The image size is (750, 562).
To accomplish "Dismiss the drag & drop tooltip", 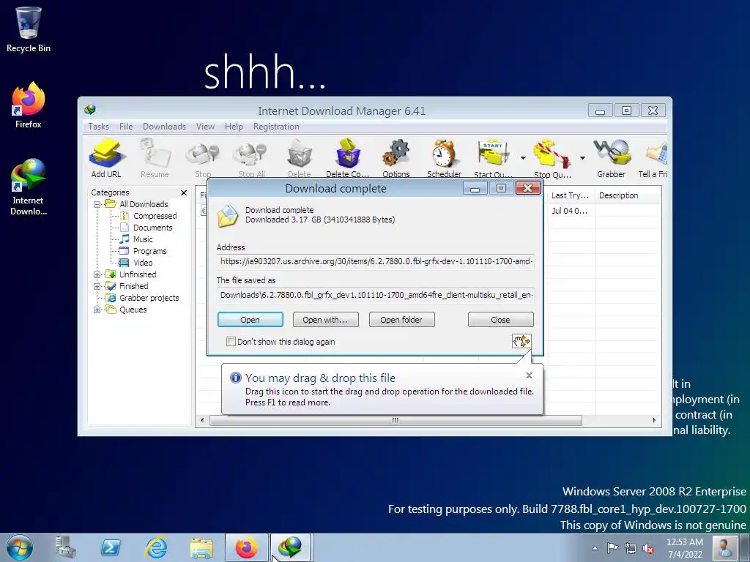I will point(529,375).
